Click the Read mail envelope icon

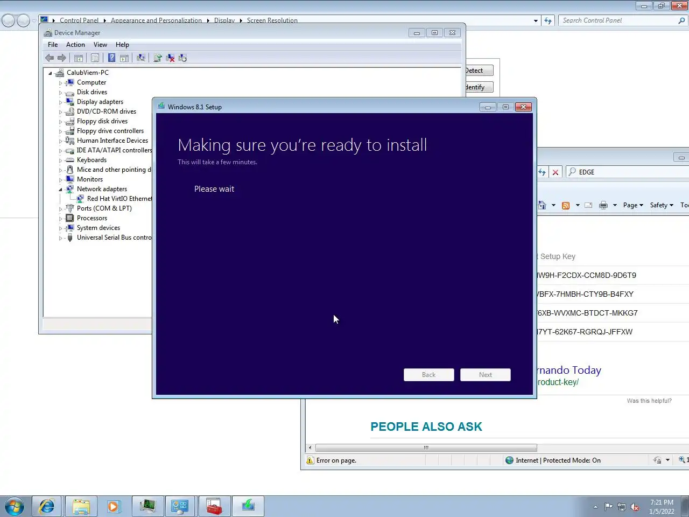(x=588, y=205)
